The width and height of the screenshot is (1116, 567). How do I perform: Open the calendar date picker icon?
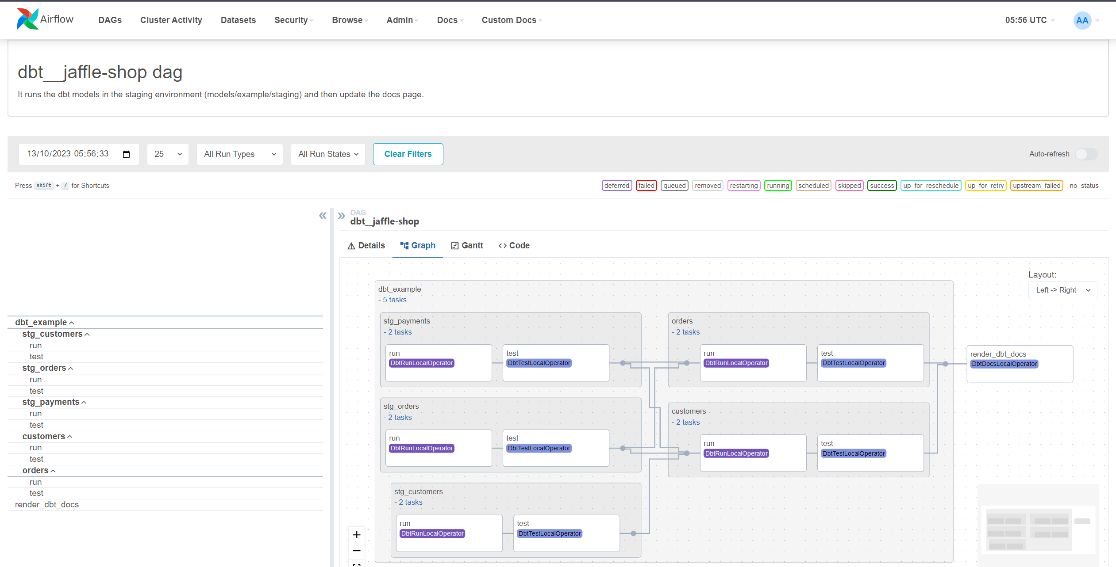pyautogui.click(x=126, y=154)
